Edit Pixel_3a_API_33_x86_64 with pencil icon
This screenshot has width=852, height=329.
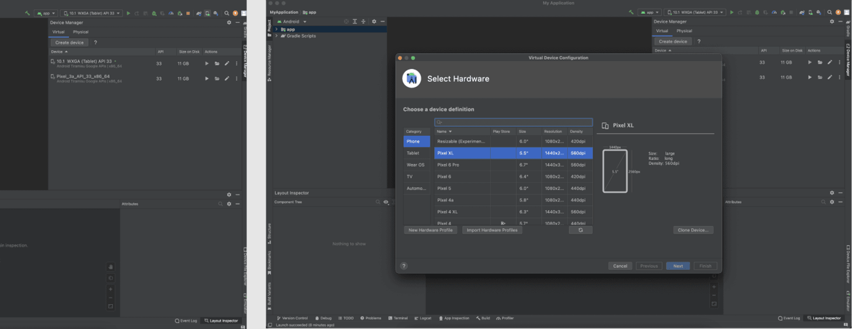tap(227, 78)
